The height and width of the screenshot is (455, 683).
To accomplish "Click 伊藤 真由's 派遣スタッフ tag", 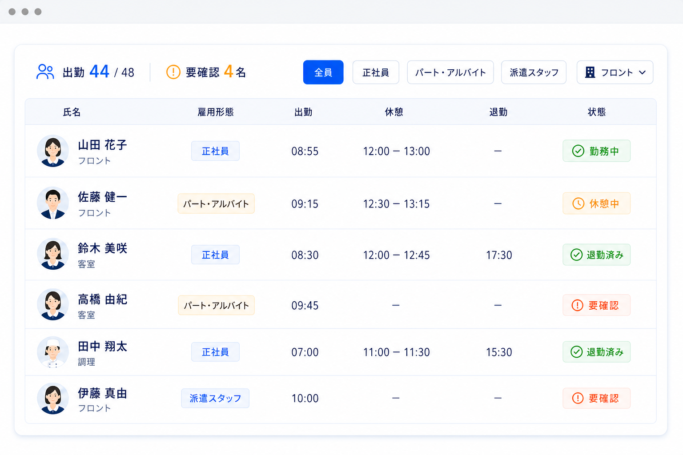I will coord(215,398).
